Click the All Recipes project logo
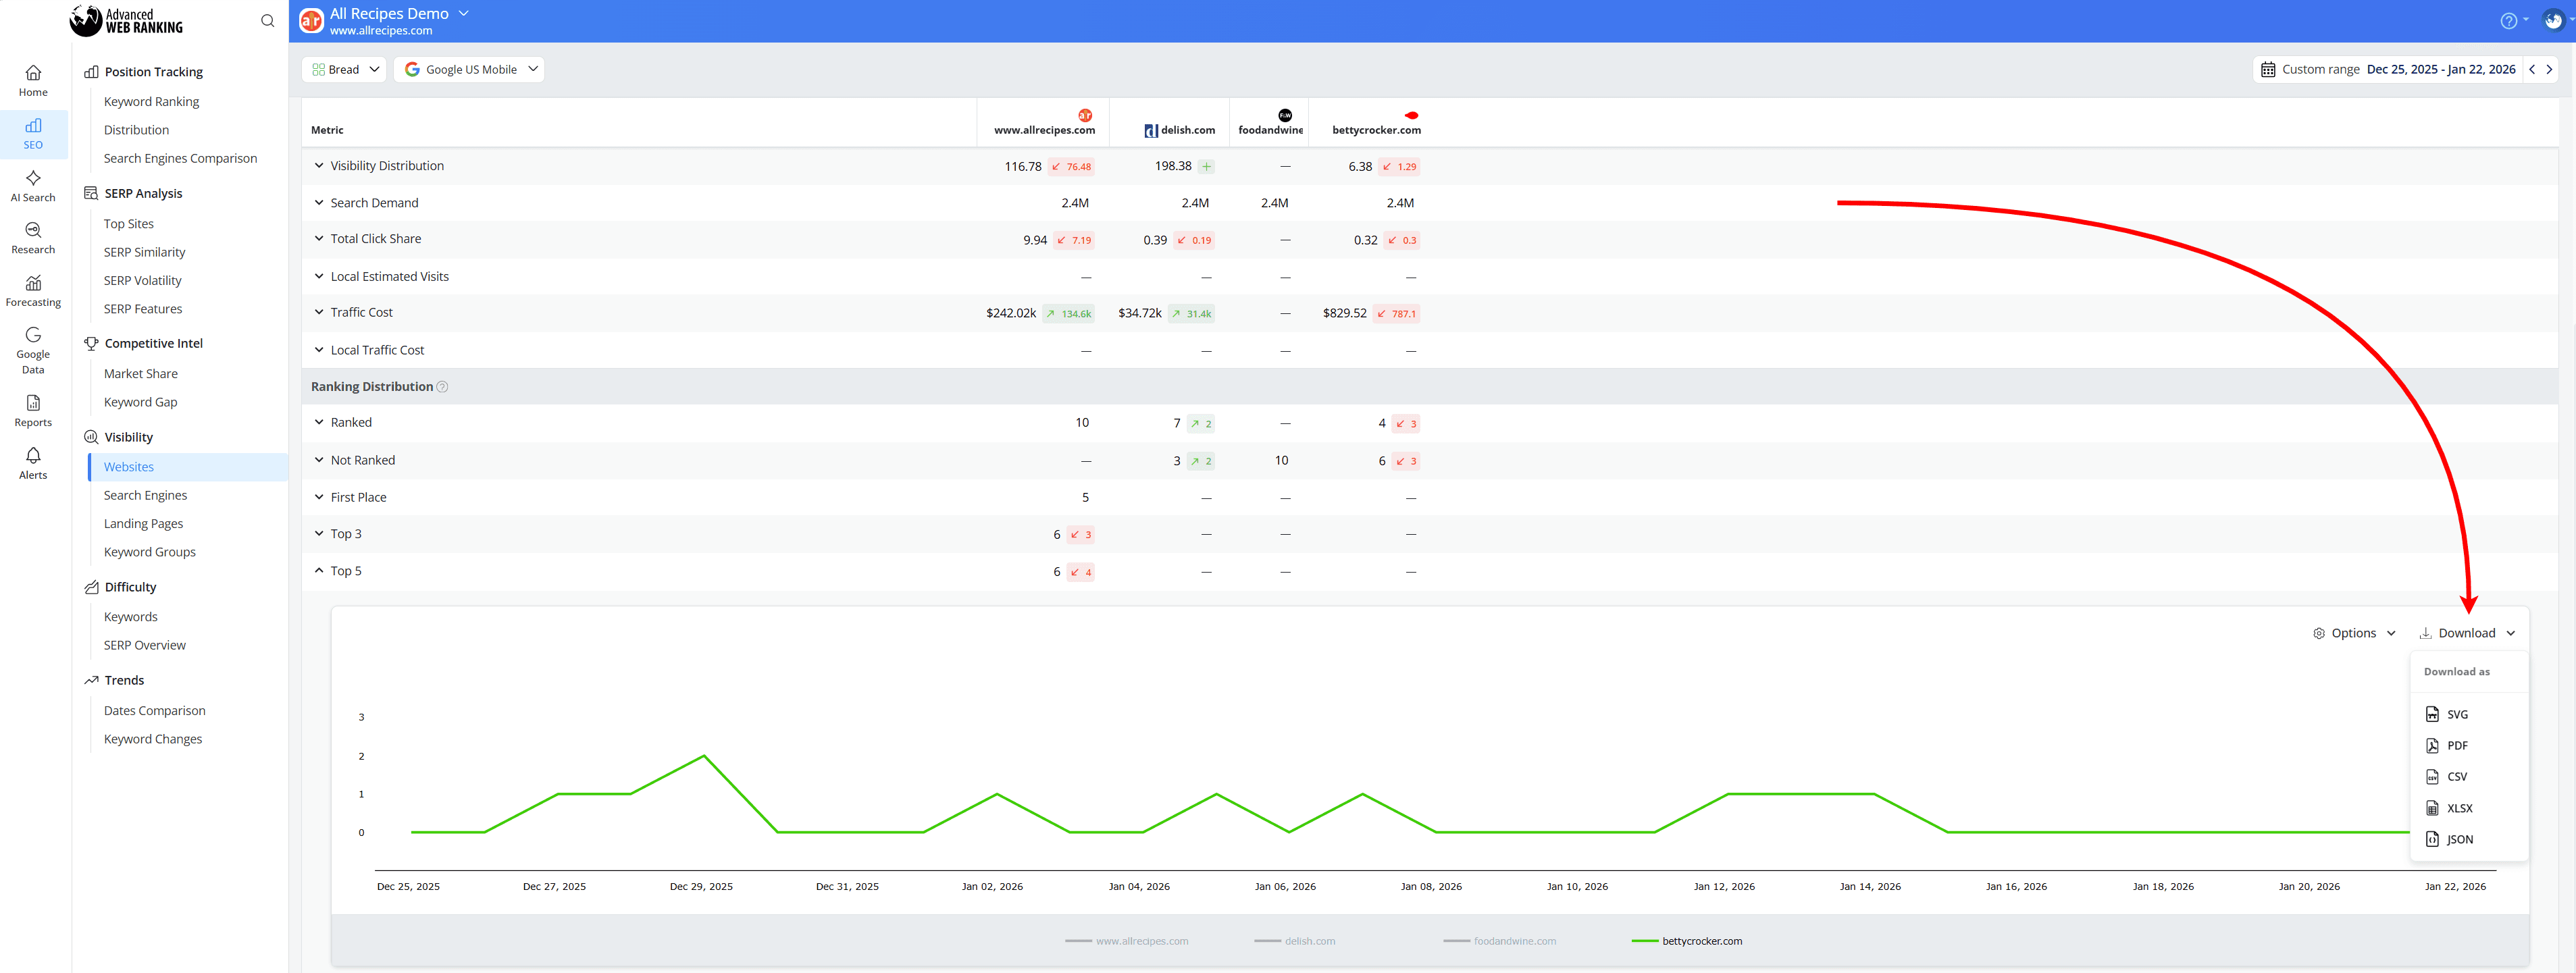The height and width of the screenshot is (973, 2576). point(311,20)
